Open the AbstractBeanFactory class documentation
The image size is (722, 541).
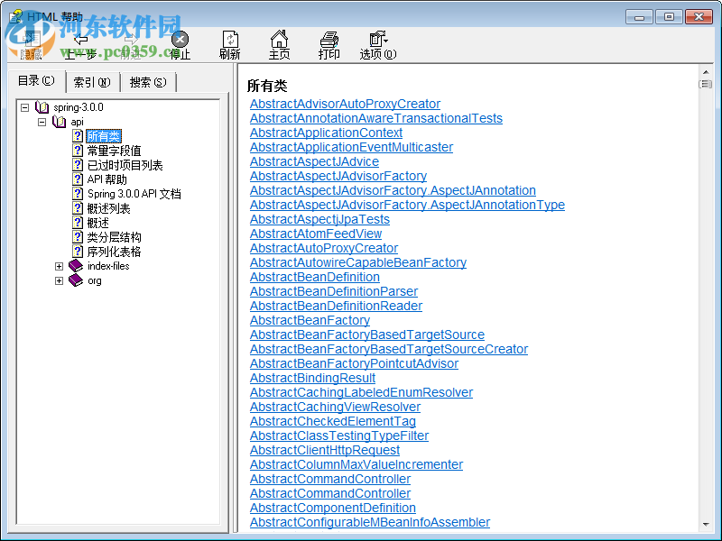point(310,320)
